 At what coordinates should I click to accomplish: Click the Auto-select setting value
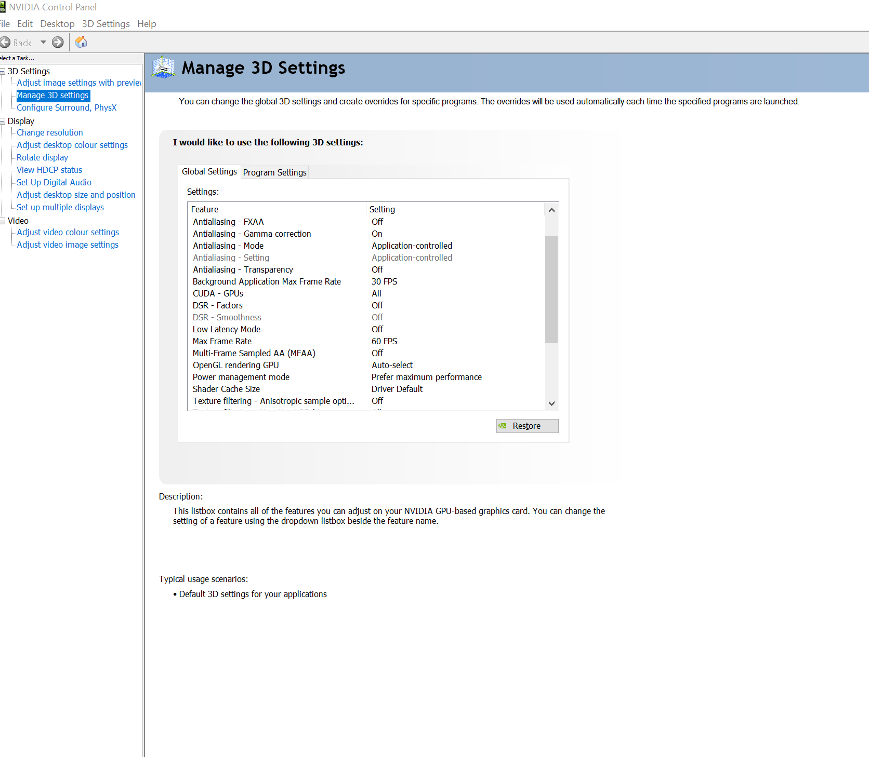[x=392, y=365]
